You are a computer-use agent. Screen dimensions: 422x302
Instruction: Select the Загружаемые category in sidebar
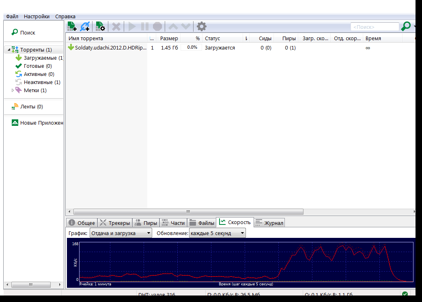(41, 58)
